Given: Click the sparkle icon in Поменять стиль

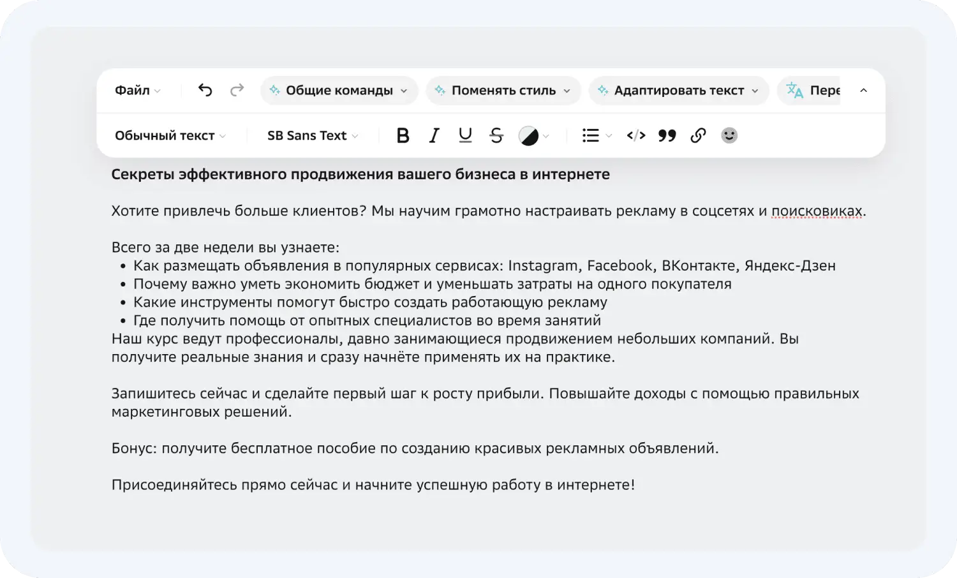Looking at the screenshot, I should 440,90.
